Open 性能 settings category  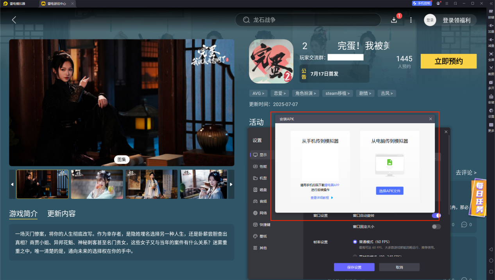click(x=260, y=167)
